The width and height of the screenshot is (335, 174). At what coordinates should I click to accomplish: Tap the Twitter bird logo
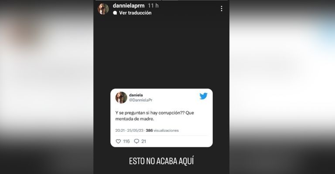pos(203,96)
